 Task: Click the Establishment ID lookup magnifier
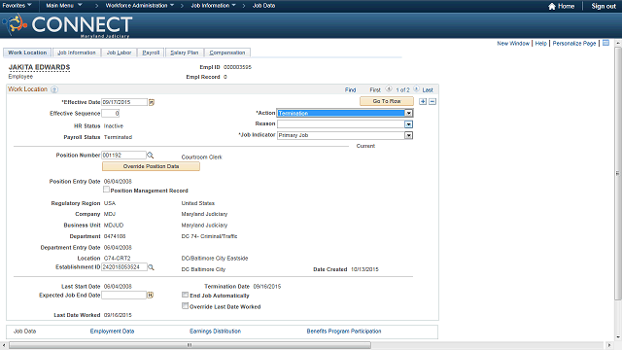pyautogui.click(x=151, y=267)
